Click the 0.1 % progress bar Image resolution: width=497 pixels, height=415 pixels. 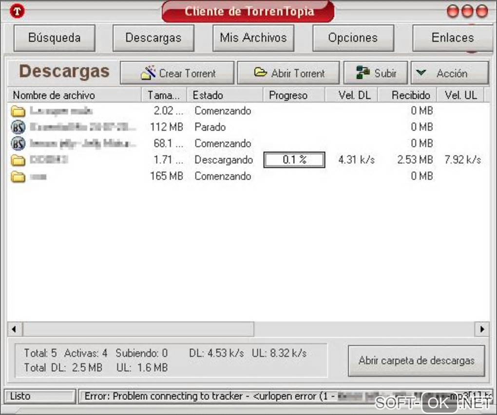[x=294, y=160]
